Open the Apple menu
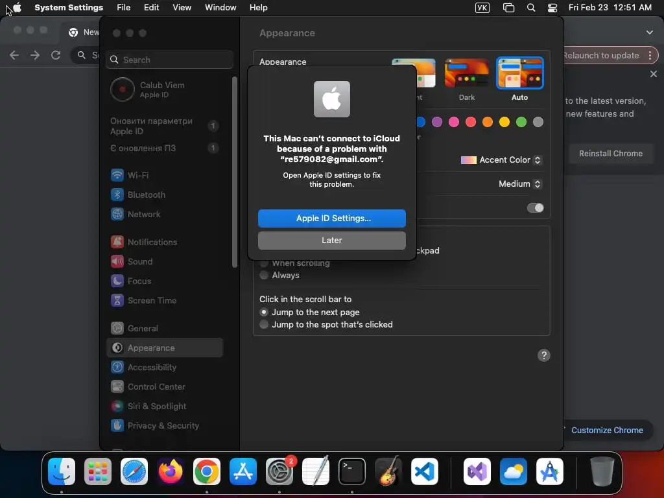Screen dimensions: 664x498 [17, 7]
